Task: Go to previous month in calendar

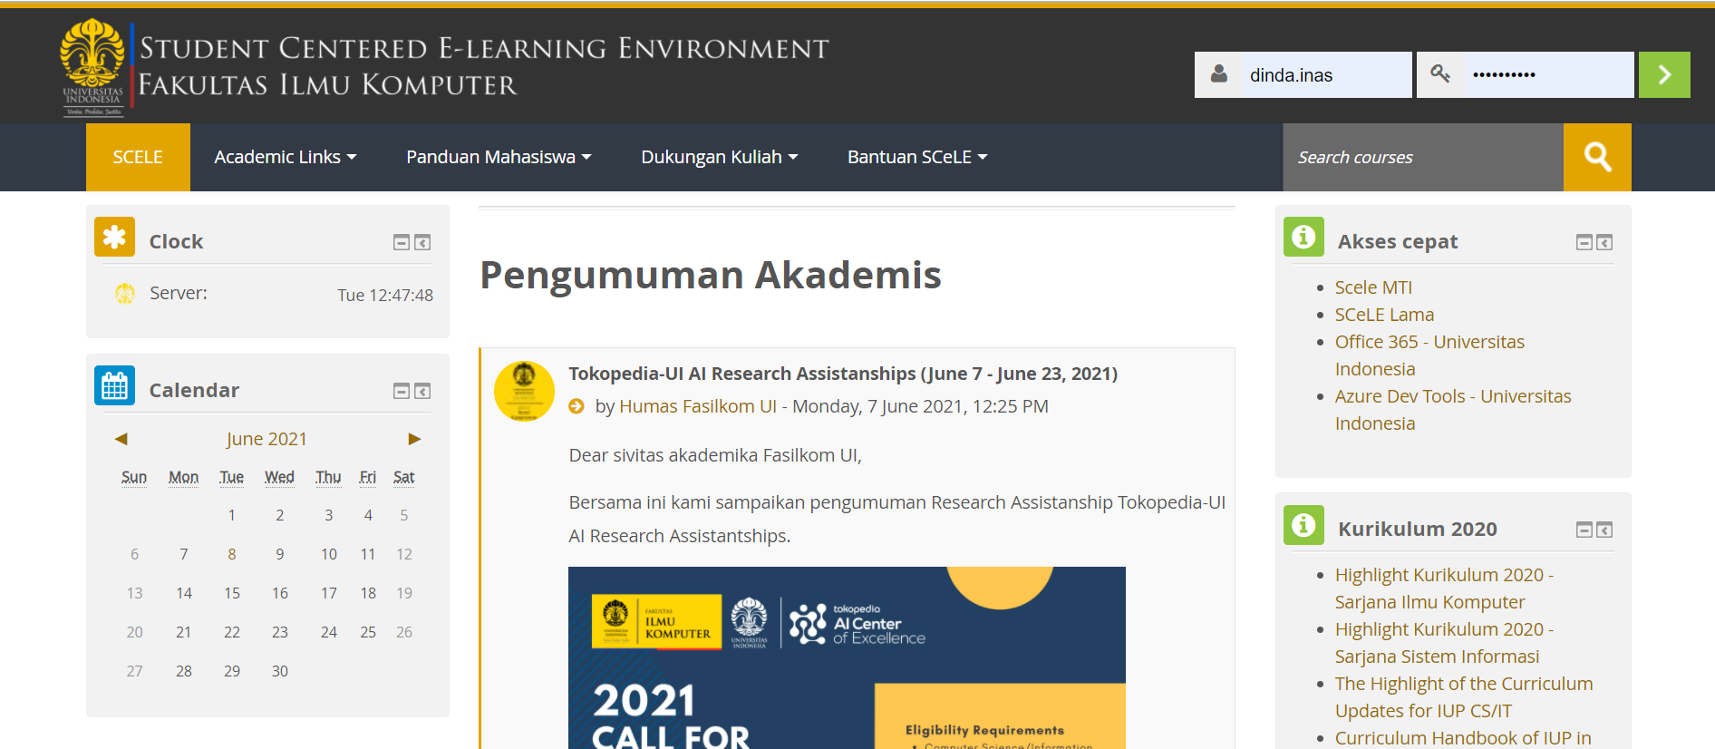Action: coord(121,439)
